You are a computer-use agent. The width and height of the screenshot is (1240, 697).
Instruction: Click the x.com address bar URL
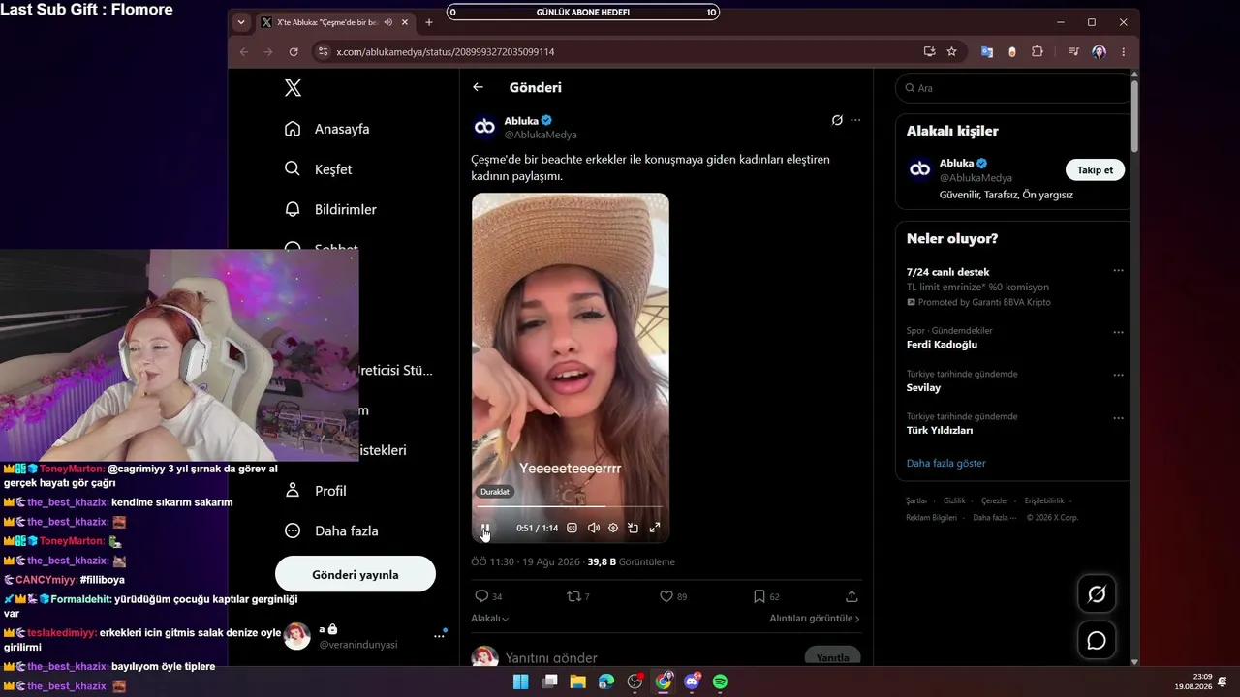pyautogui.click(x=446, y=51)
